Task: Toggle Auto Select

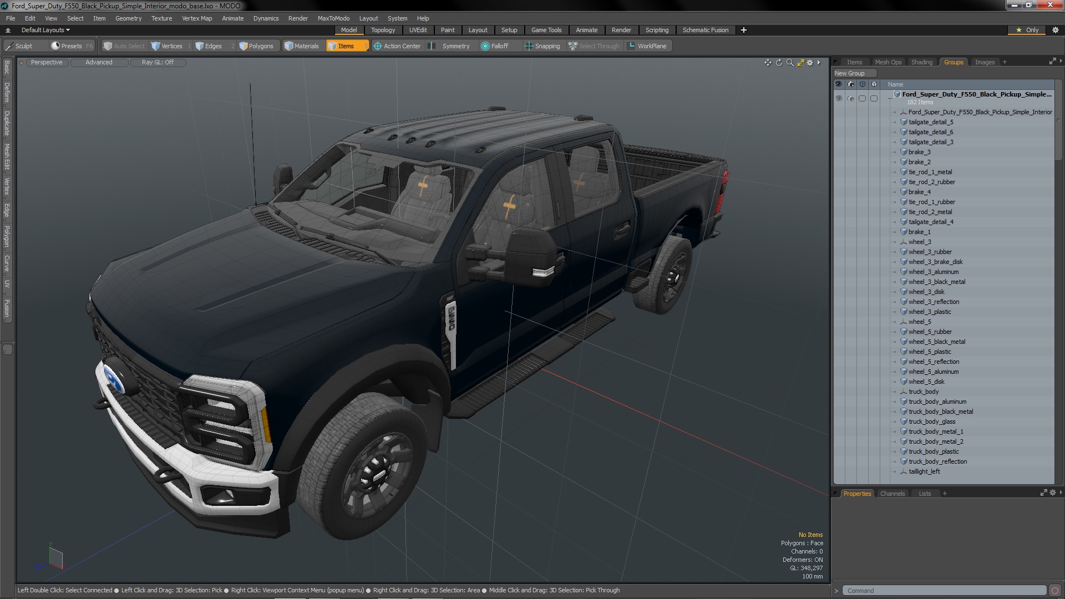Action: coord(124,46)
